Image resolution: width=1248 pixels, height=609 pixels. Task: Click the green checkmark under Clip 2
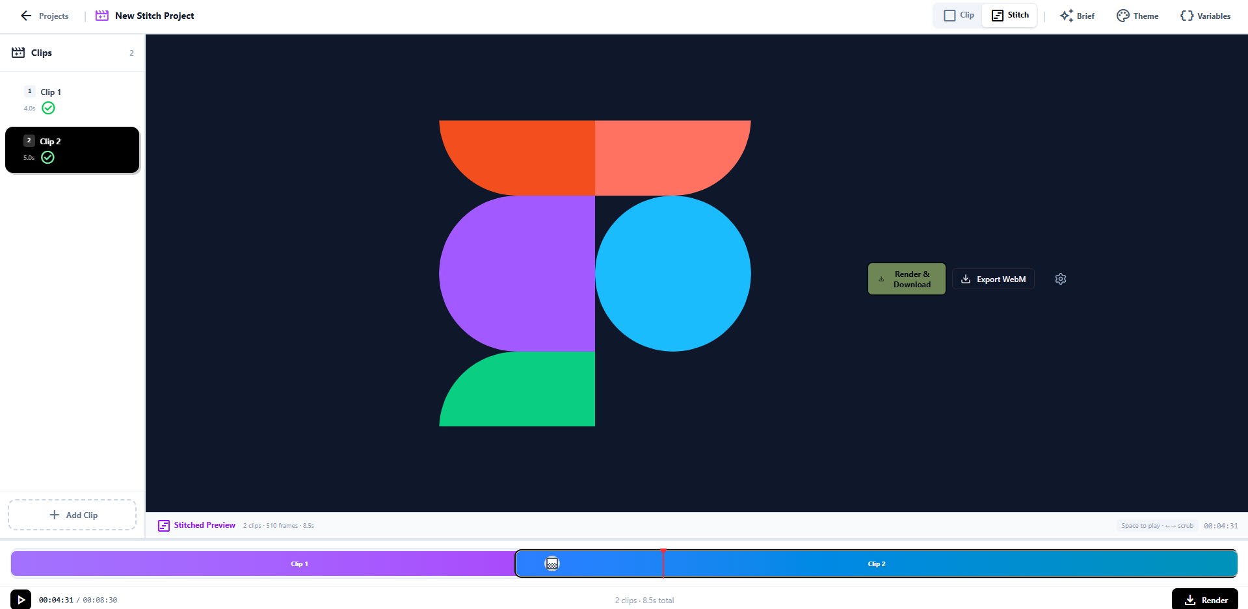click(x=47, y=157)
